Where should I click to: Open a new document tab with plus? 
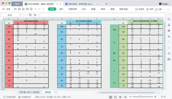pos(107,4)
